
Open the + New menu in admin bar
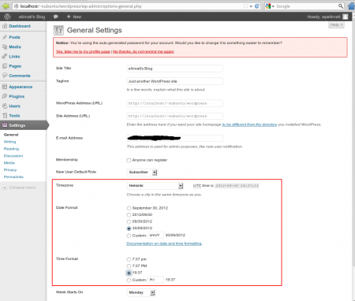tap(74, 17)
